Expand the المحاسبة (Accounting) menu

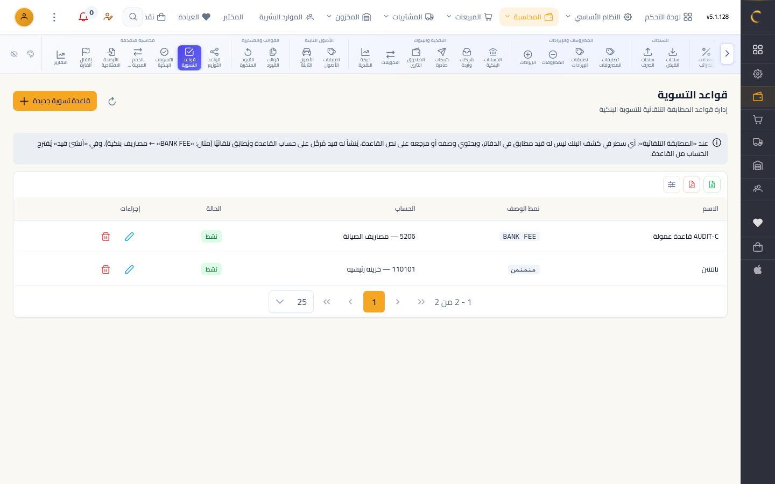(x=529, y=17)
